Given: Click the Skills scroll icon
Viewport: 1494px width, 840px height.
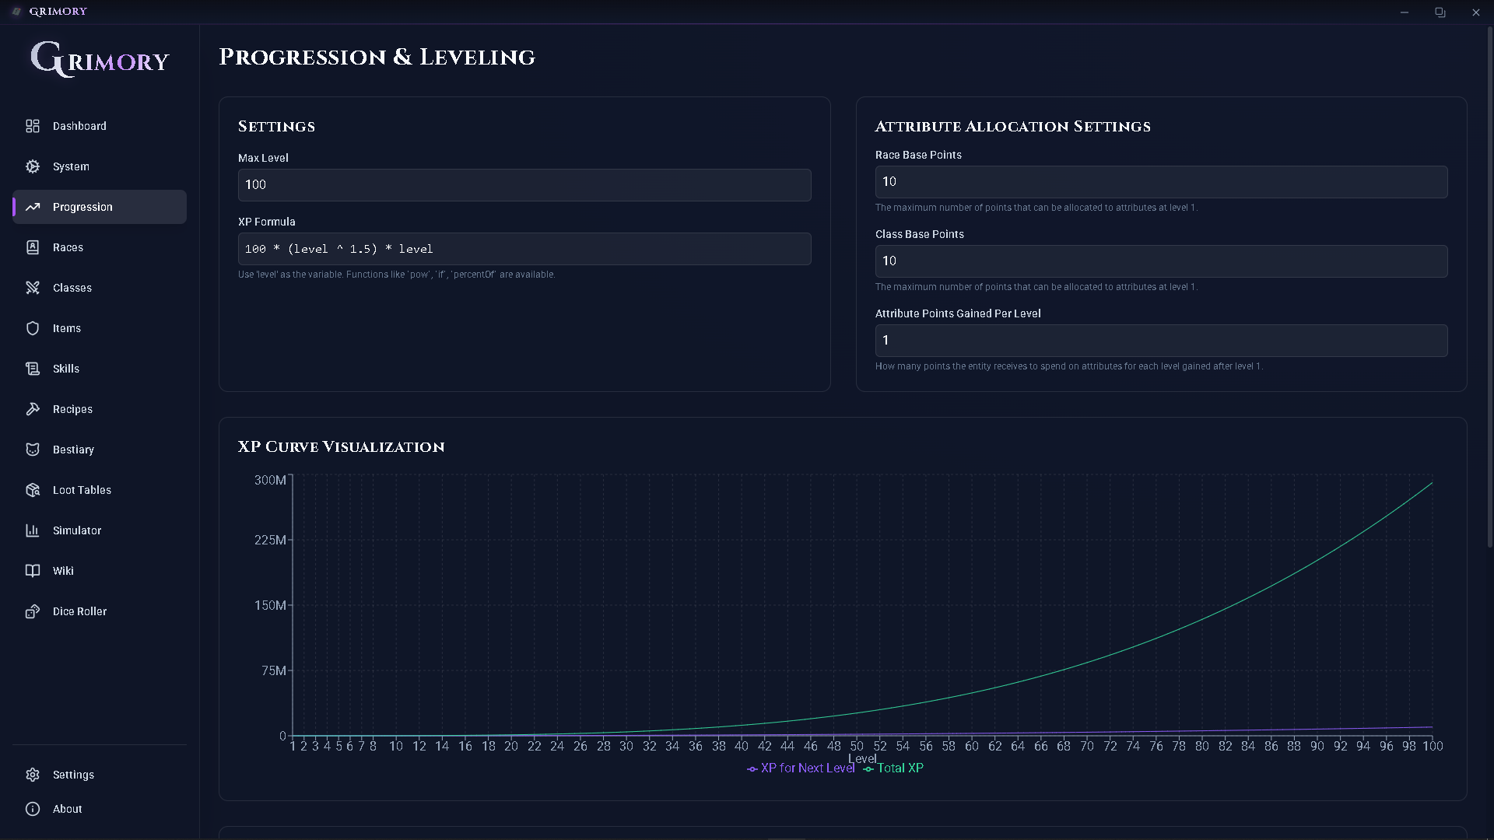Looking at the screenshot, I should click(33, 369).
